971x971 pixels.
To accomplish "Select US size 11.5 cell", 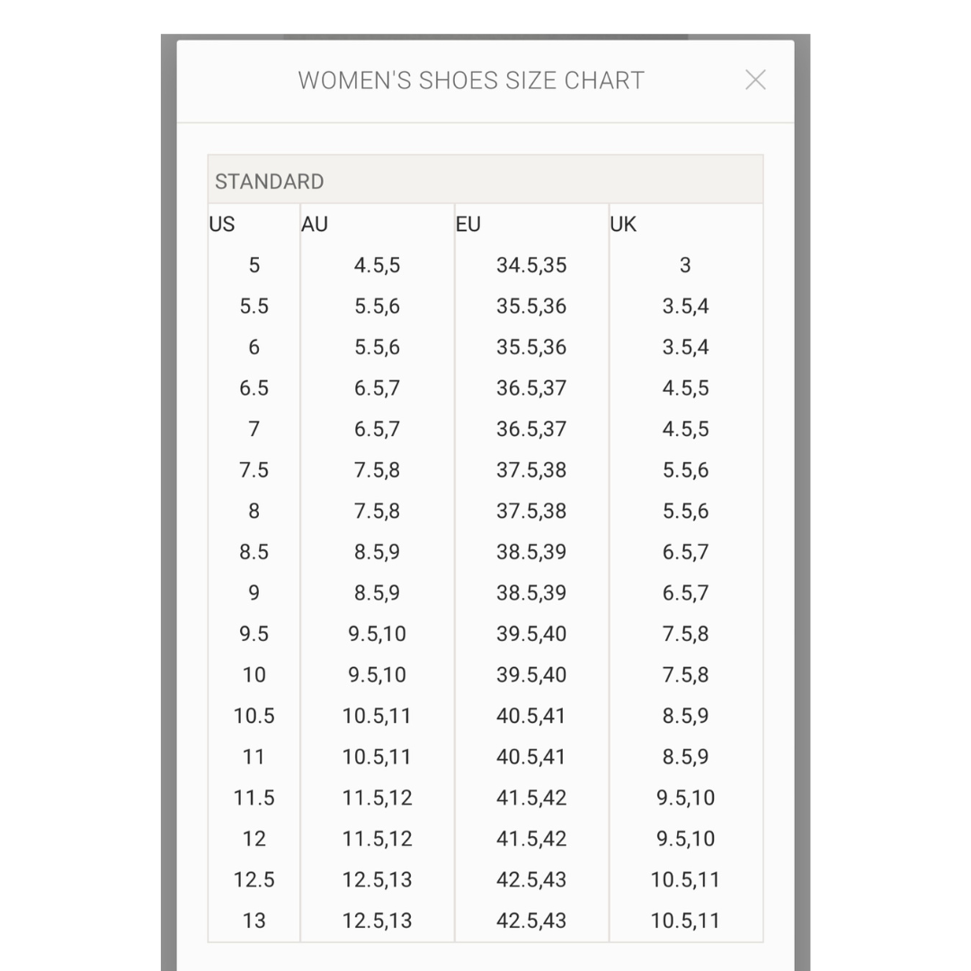I will click(x=254, y=797).
